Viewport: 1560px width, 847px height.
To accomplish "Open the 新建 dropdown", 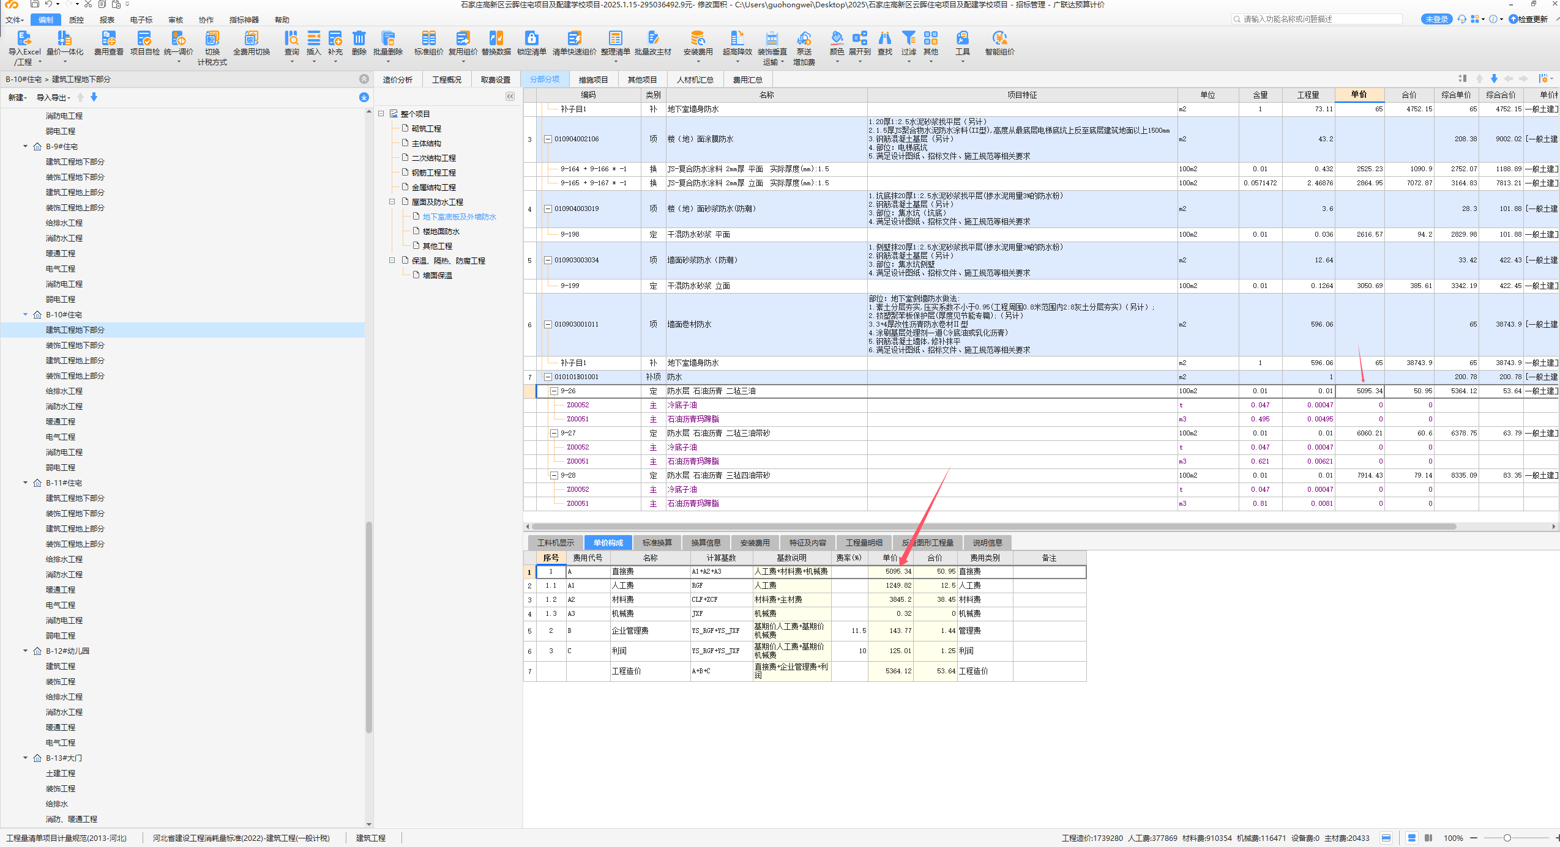I will [x=17, y=97].
